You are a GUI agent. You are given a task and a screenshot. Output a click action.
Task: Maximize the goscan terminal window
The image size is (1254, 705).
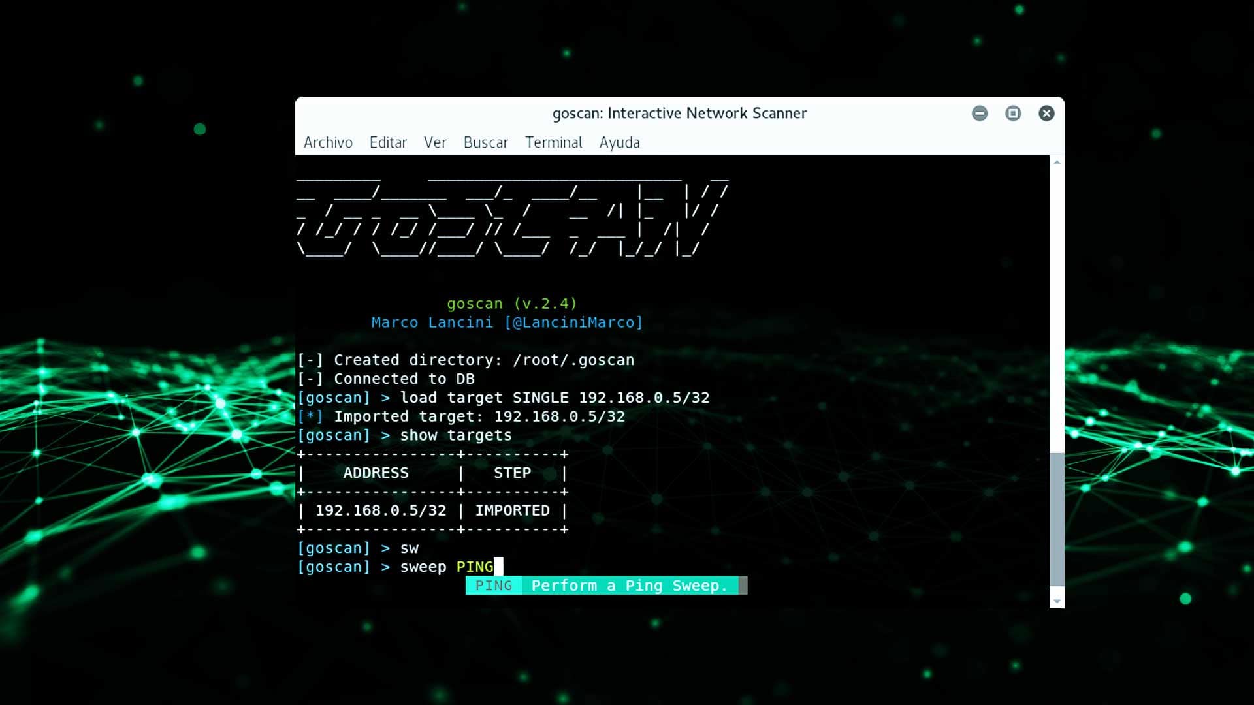1013,114
